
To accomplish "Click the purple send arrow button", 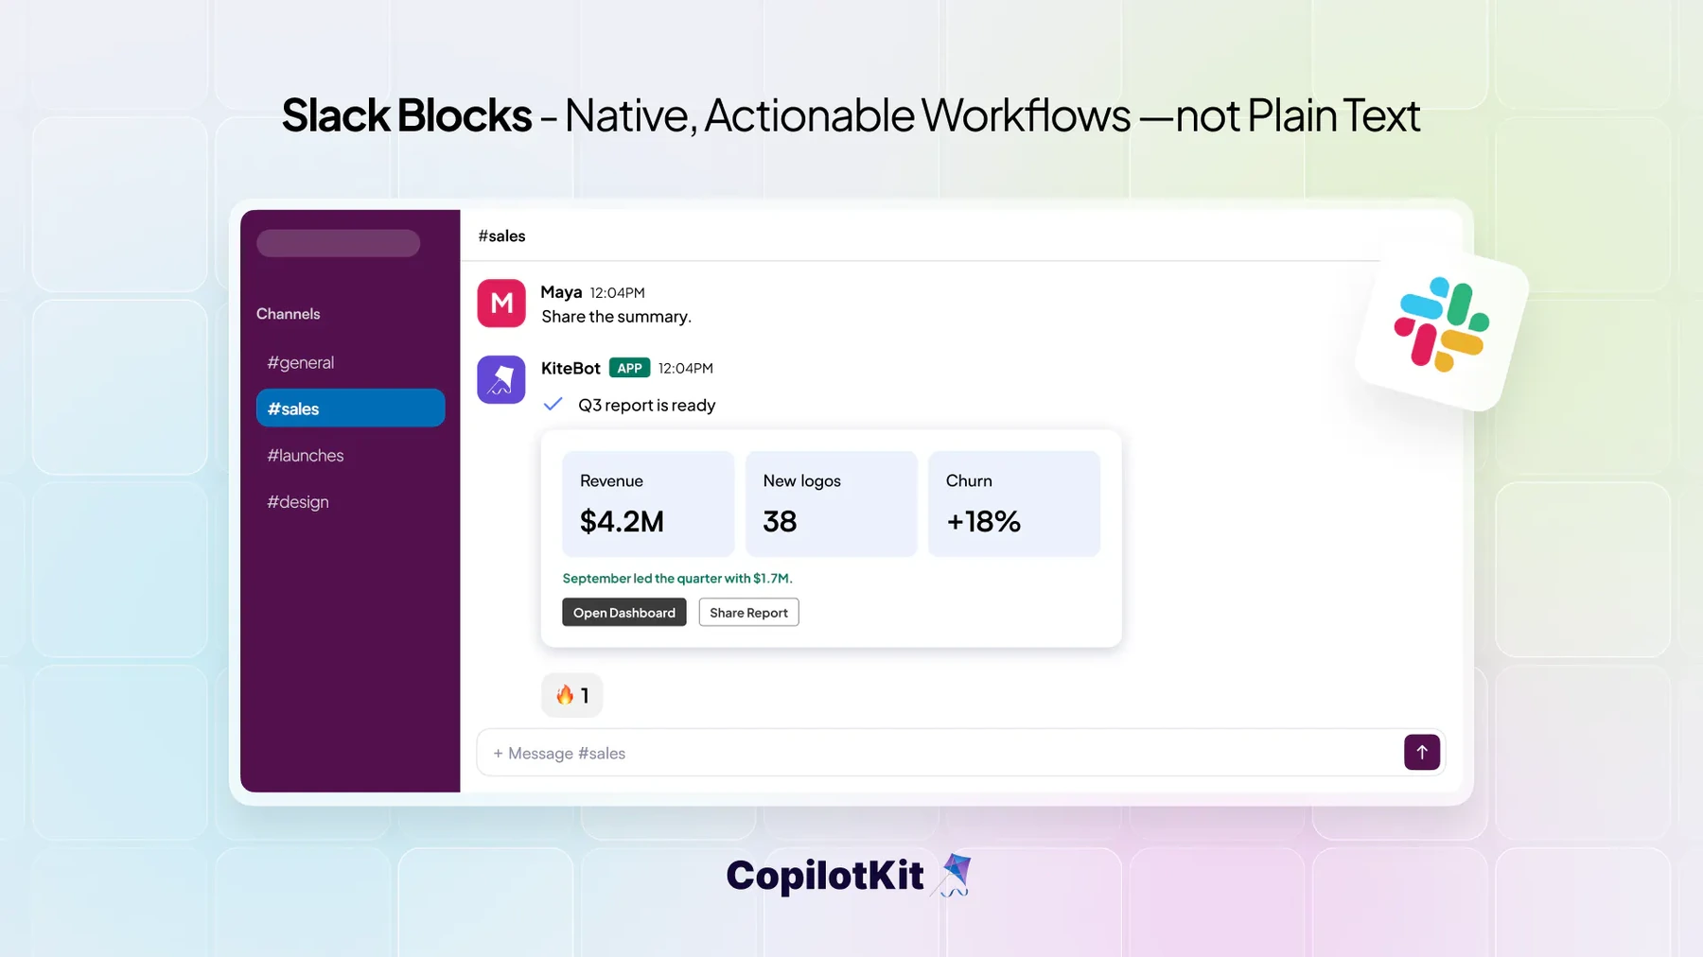I will pos(1421,752).
